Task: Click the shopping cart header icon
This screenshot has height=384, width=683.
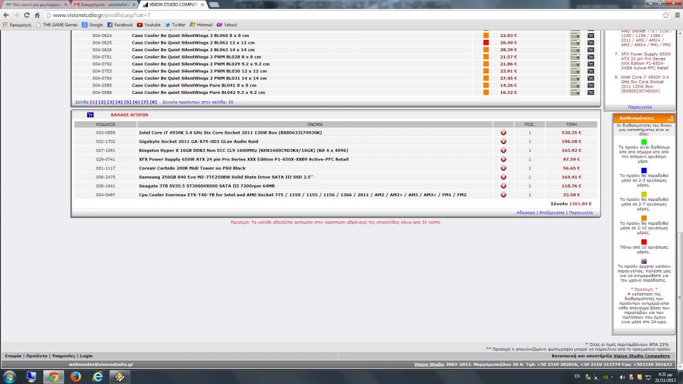Action: 90,115
